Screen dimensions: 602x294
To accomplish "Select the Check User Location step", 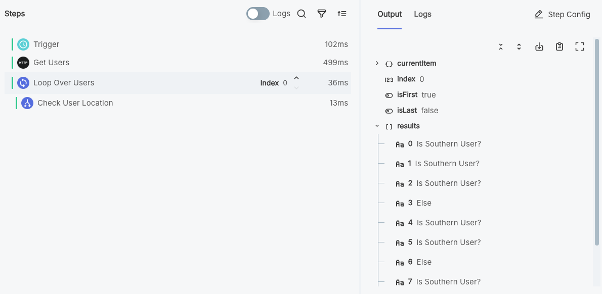I will tap(75, 103).
